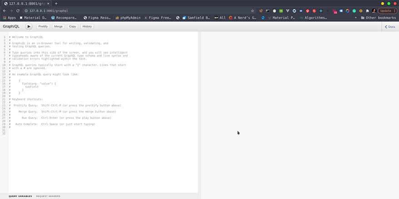Click the browser forward arrow
This screenshot has height=199, width=399.
point(11,11)
